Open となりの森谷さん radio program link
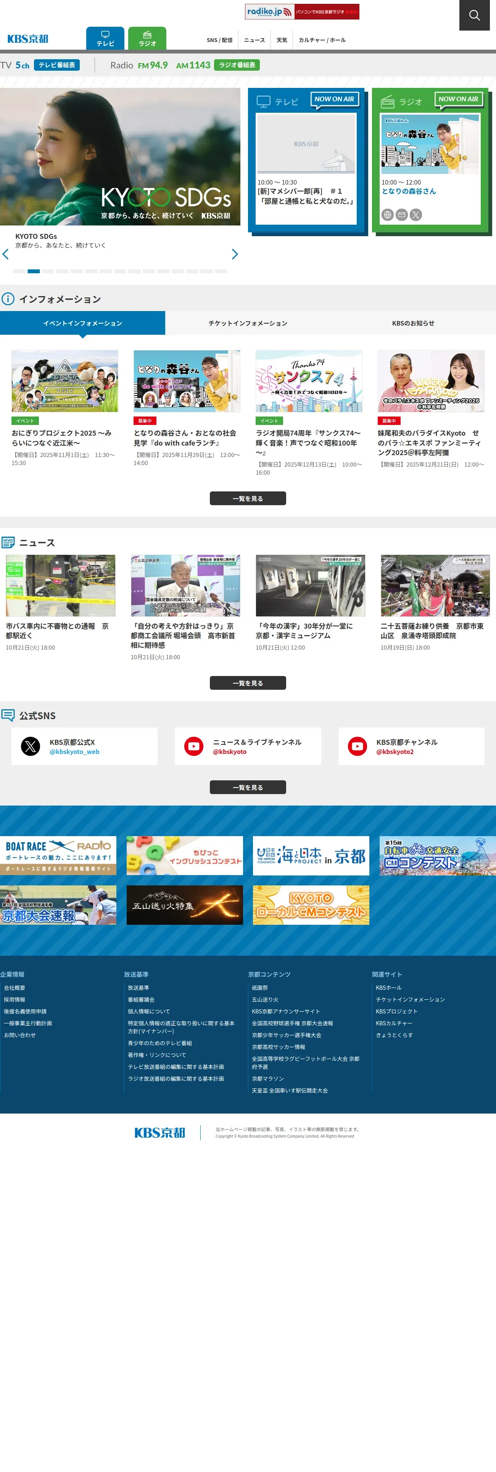Image resolution: width=496 pixels, height=1472 pixels. pyautogui.click(x=409, y=191)
